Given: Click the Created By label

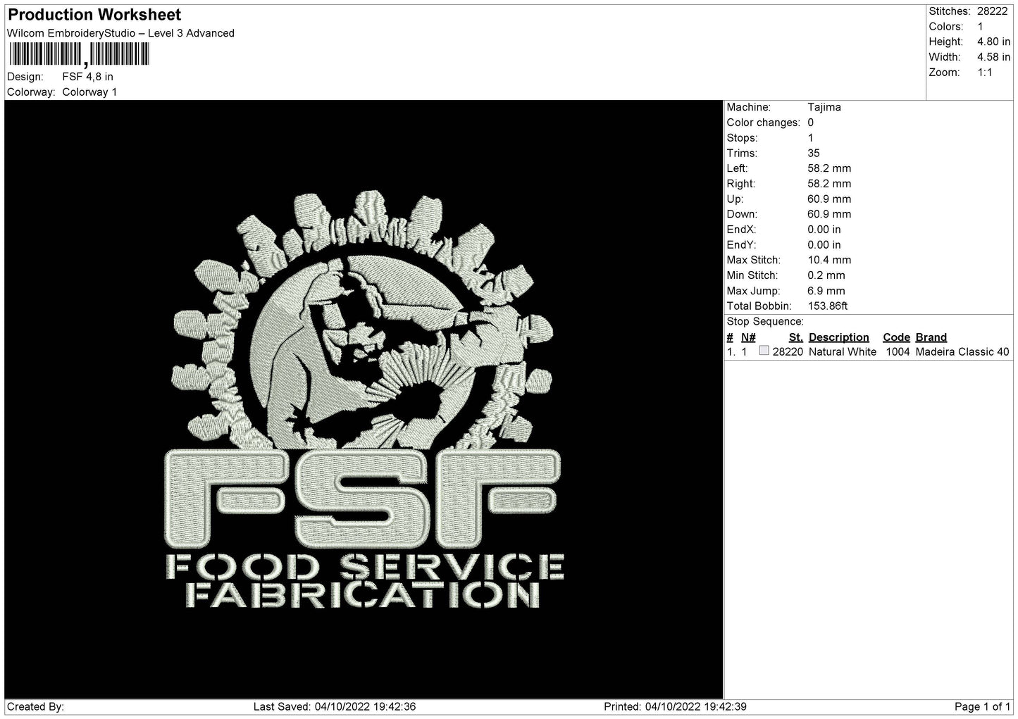Looking at the screenshot, I should coord(35,706).
